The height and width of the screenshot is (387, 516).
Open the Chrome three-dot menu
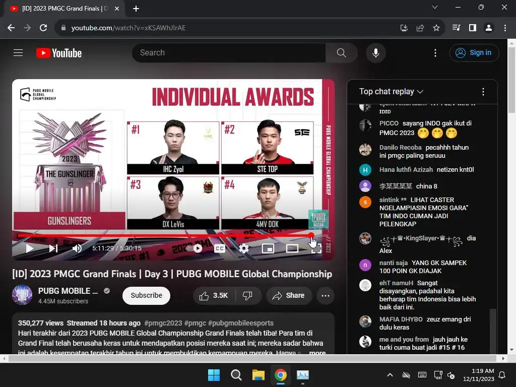(505, 28)
